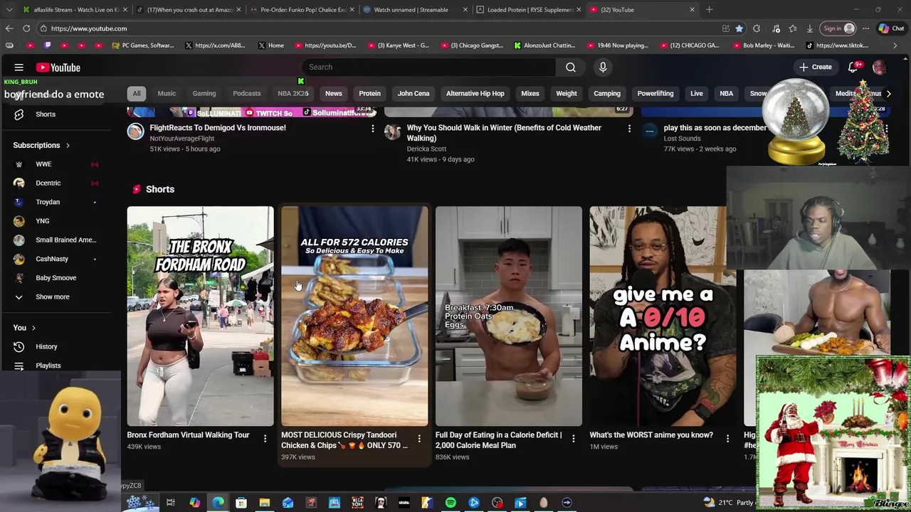Screen dimensions: 911x512
Task: Select the Protein filter chip
Action: tap(369, 93)
